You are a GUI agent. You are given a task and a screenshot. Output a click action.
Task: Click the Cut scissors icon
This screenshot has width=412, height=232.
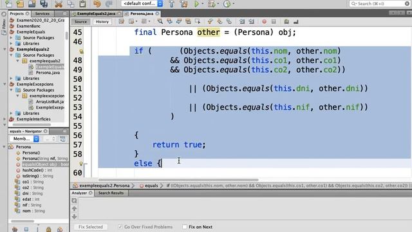(59, 4)
